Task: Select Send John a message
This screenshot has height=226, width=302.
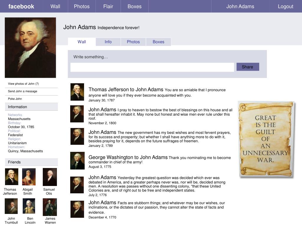Action: click(x=23, y=91)
